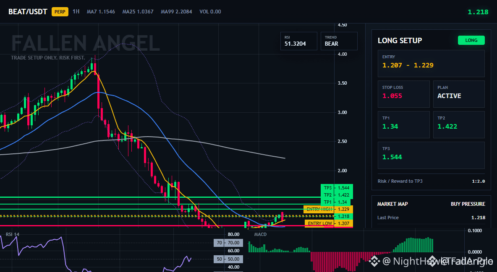Click the Last Price row label
Viewport: 497px width, 272px height.
[x=388, y=218]
